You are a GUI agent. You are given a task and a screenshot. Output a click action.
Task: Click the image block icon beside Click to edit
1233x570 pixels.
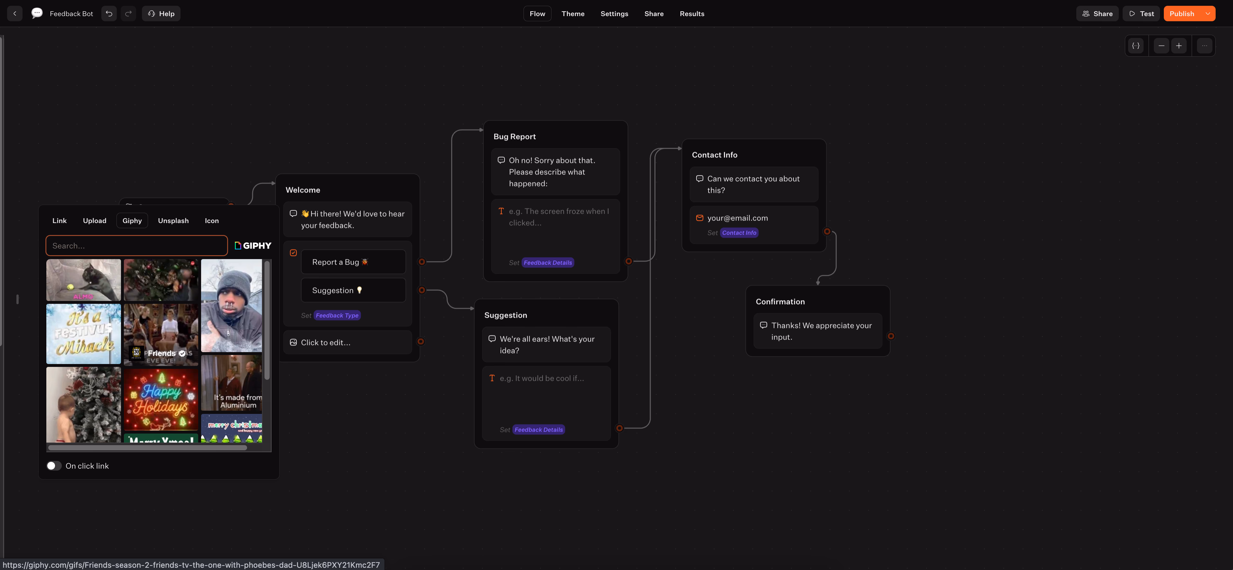[x=293, y=342]
